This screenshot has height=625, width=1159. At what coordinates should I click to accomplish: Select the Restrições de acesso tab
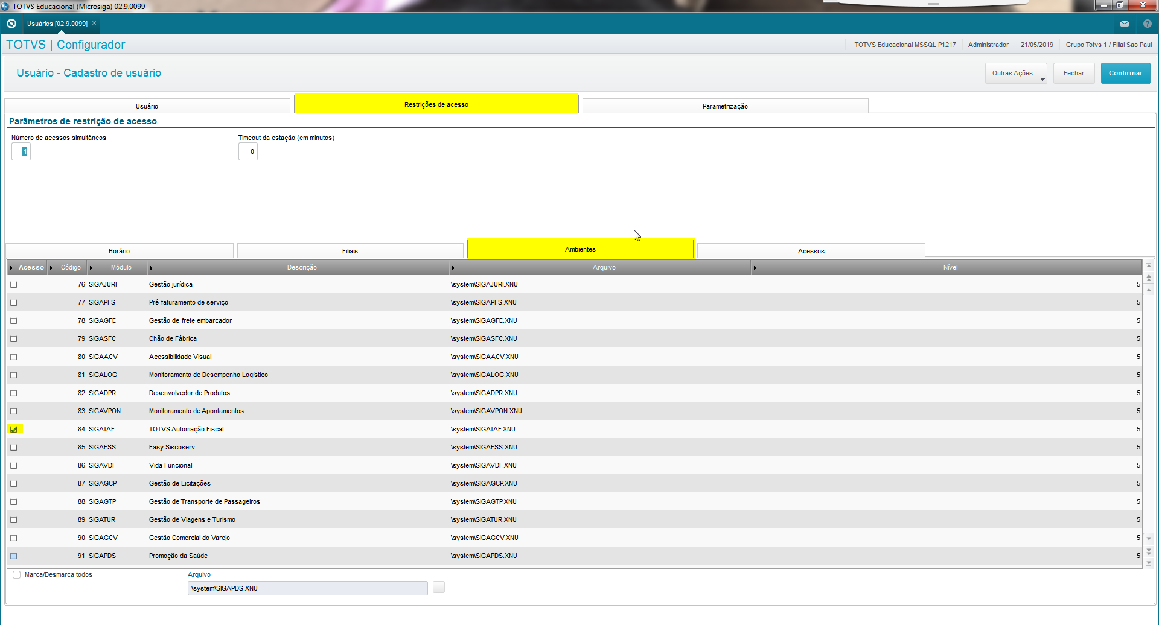436,104
